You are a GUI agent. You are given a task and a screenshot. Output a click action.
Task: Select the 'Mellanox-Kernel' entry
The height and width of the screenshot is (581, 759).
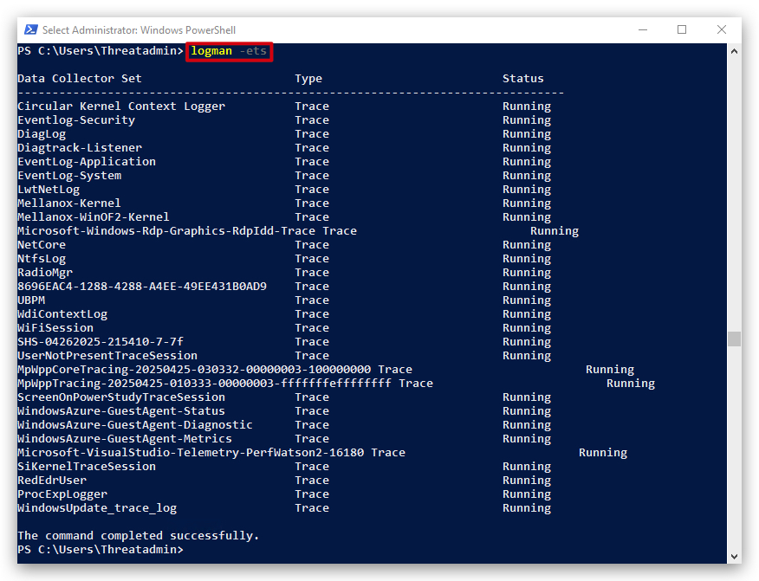tap(69, 203)
